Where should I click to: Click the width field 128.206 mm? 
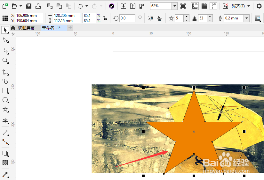67,15
